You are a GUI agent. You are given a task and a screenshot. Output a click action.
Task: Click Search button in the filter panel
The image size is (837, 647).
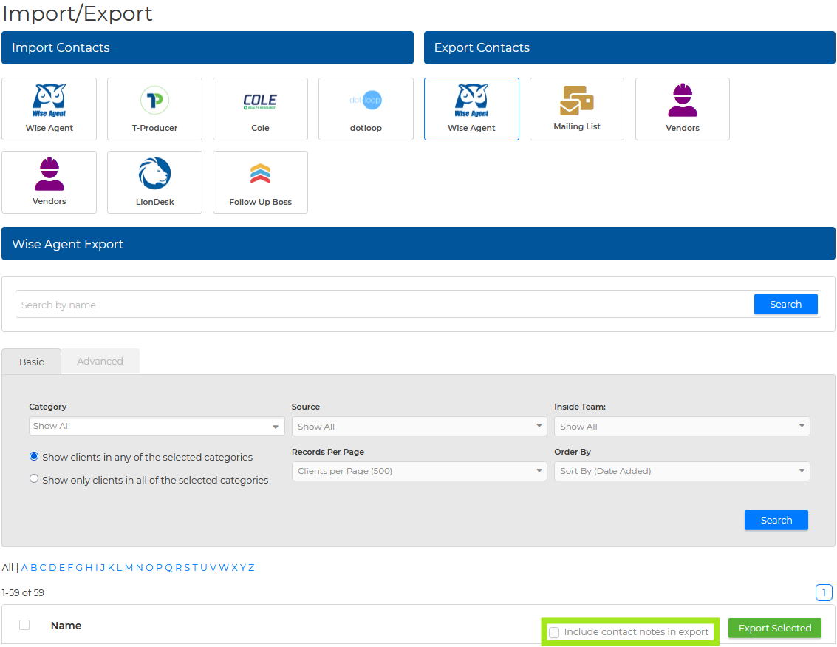click(776, 520)
